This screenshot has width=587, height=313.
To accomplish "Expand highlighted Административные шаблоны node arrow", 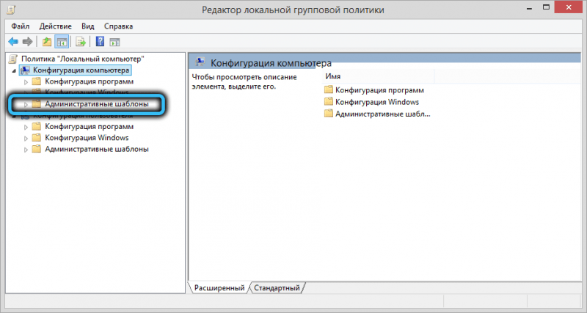I will pyautogui.click(x=26, y=104).
